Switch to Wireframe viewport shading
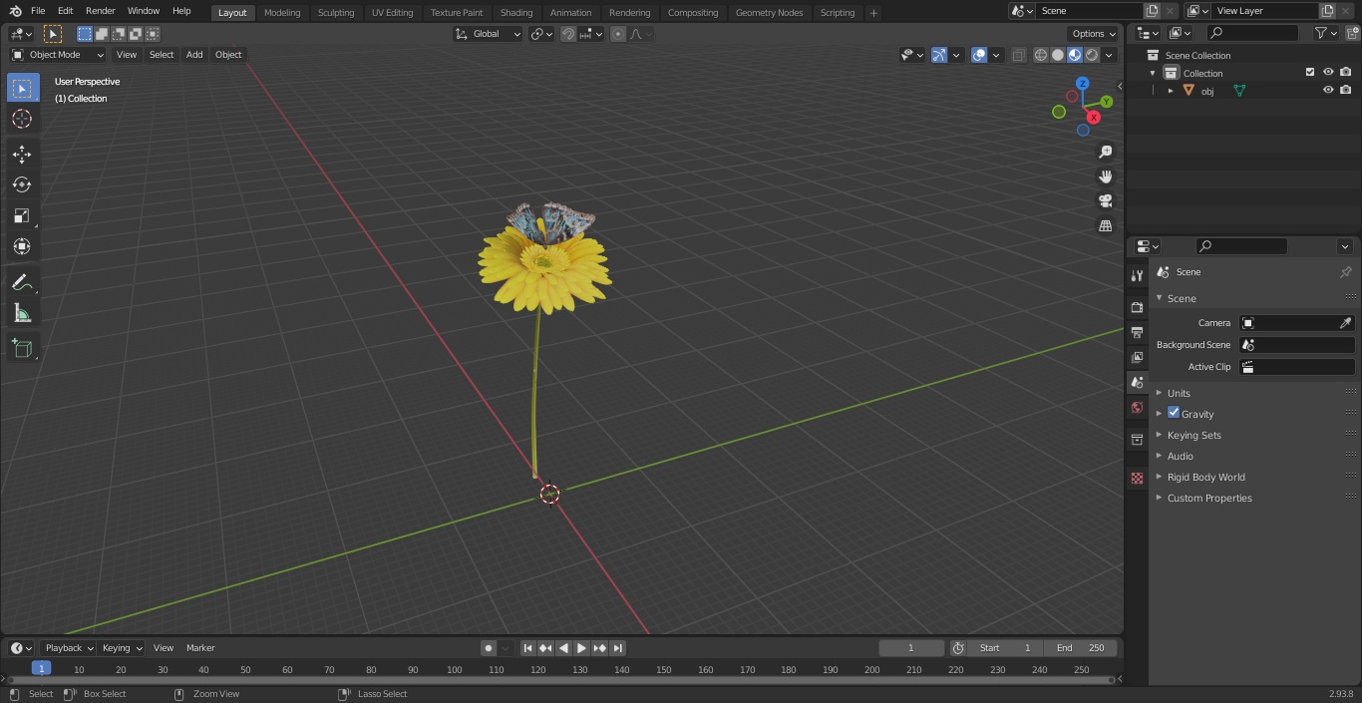The image size is (1362, 703). pyautogui.click(x=1041, y=55)
